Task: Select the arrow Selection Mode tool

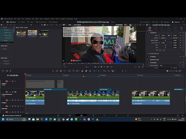Action: click(x=53, y=71)
